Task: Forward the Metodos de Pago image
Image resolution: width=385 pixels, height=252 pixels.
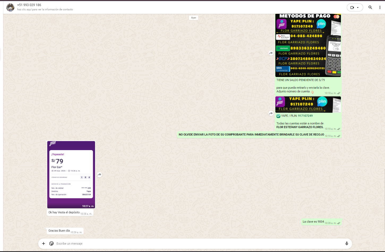Action: 271,53
